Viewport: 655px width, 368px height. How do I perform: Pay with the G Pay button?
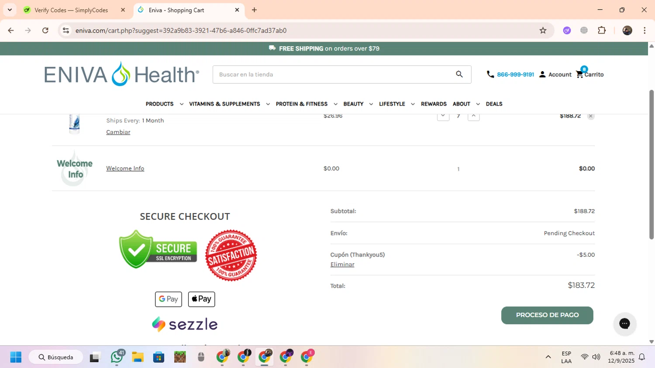coord(169,299)
